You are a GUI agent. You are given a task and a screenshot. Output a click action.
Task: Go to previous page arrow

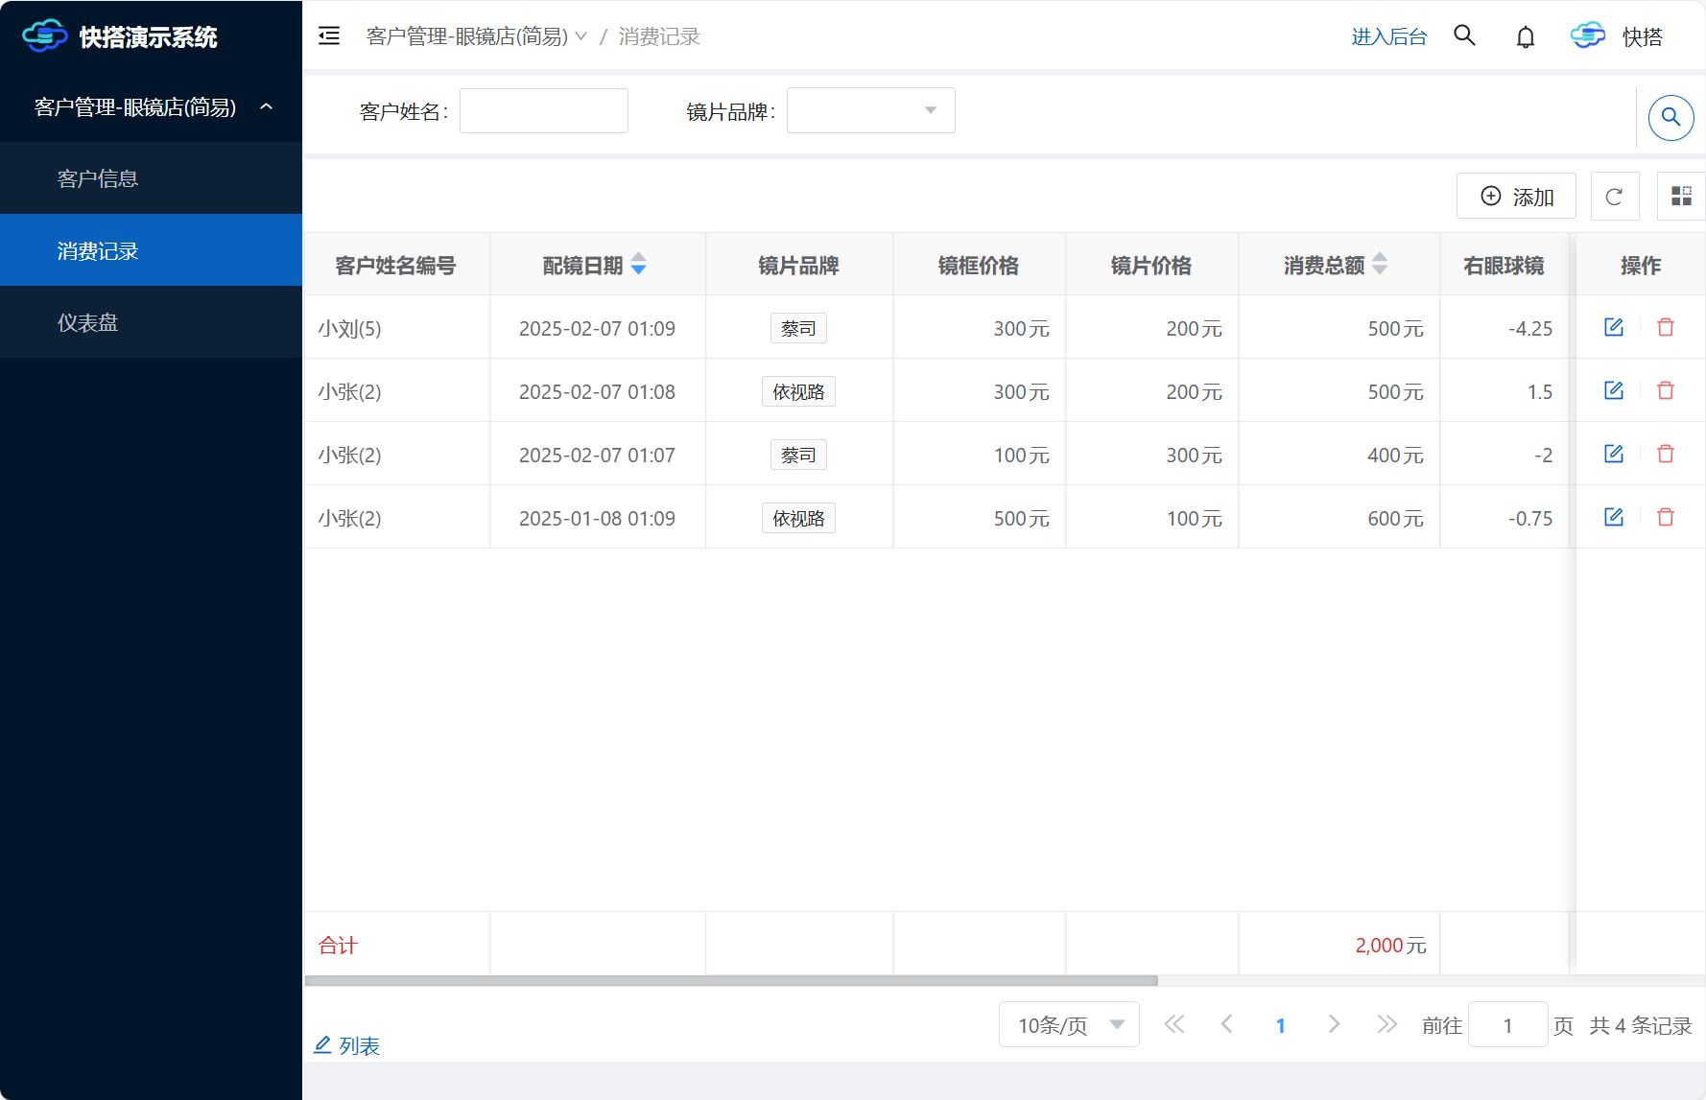coord(1226,1024)
